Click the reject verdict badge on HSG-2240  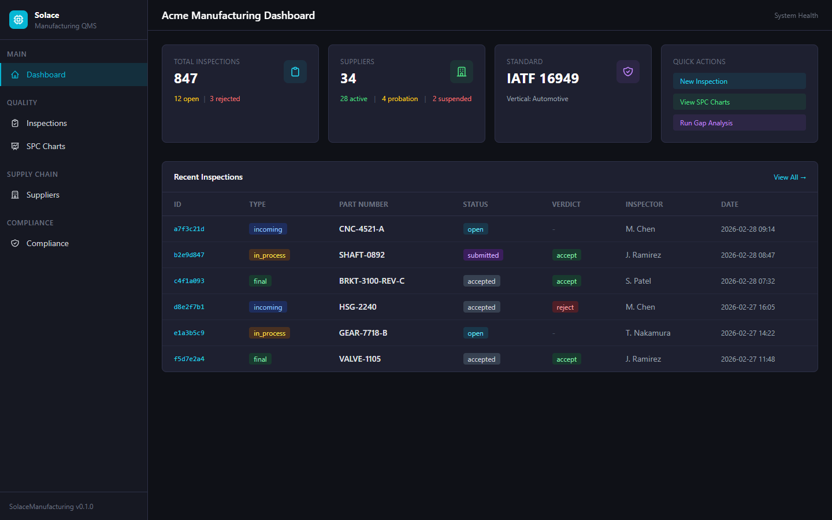[565, 307]
